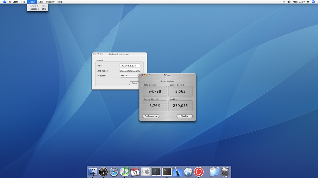This screenshot has height=178, width=318.
Task: Click the menu bar clock Mon 19:07 PM
Action: coord(301,2)
